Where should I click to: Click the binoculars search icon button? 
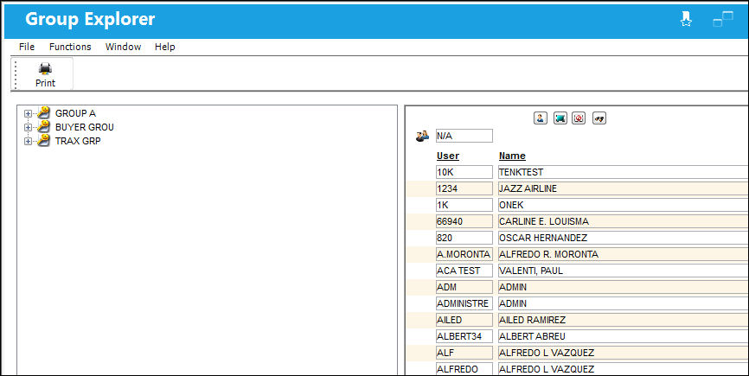599,118
